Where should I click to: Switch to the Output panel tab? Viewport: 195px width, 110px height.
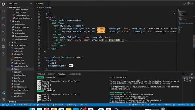[x=51, y=74]
